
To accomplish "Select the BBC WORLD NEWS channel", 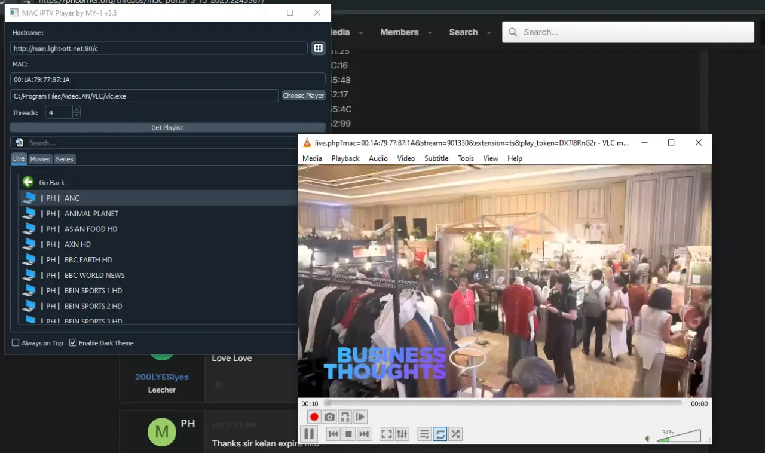I will (x=158, y=275).
